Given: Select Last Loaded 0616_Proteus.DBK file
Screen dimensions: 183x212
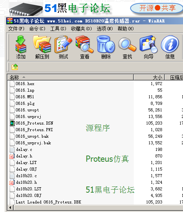Looking at the screenshot, I should click(x=48, y=202).
